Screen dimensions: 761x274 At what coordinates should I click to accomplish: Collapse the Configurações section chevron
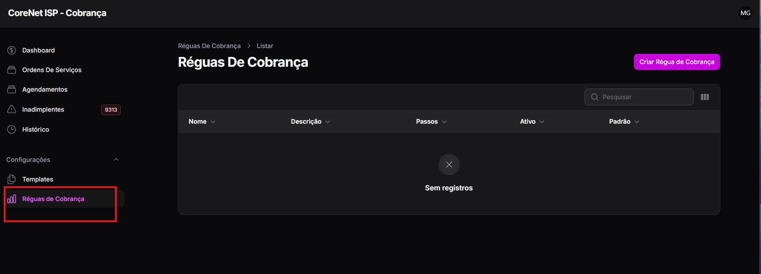coord(116,160)
